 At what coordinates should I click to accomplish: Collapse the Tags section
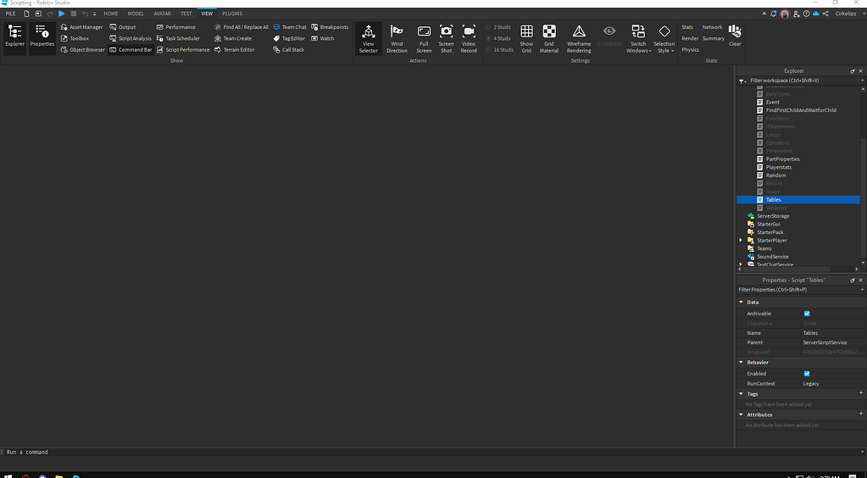741,394
